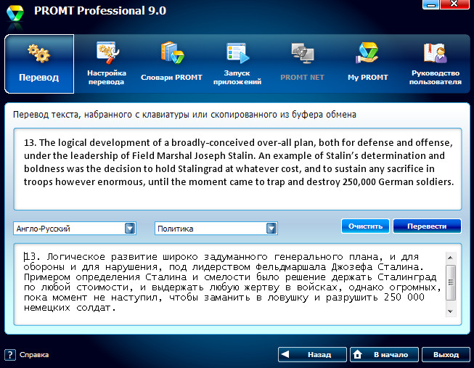Click the My PROMT hand-held logo icon
The image size is (474, 368).
[367, 52]
